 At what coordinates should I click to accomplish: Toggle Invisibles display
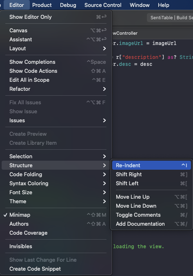(57, 246)
